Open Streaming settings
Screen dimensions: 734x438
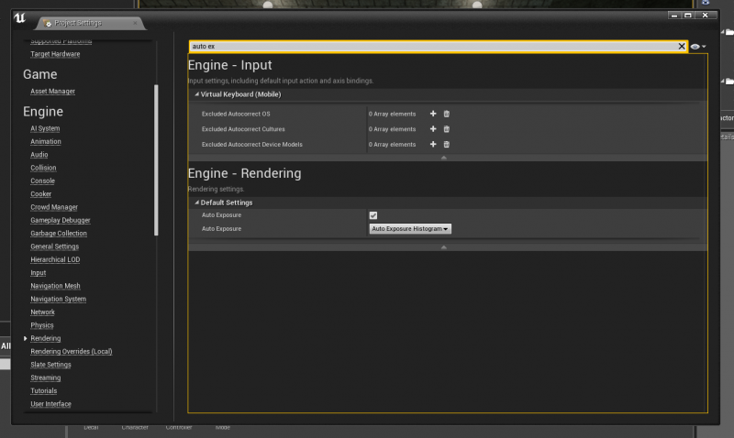(x=45, y=378)
